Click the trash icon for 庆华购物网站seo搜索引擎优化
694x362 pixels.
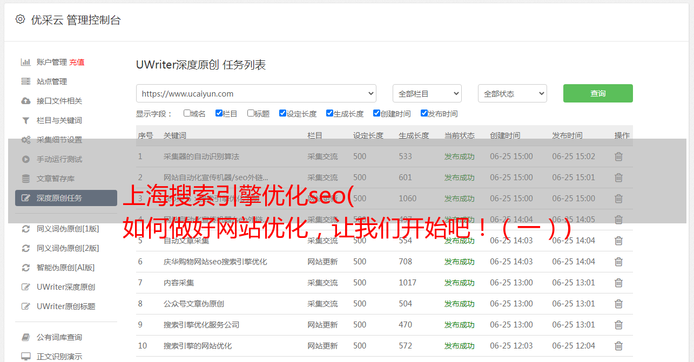[618, 262]
